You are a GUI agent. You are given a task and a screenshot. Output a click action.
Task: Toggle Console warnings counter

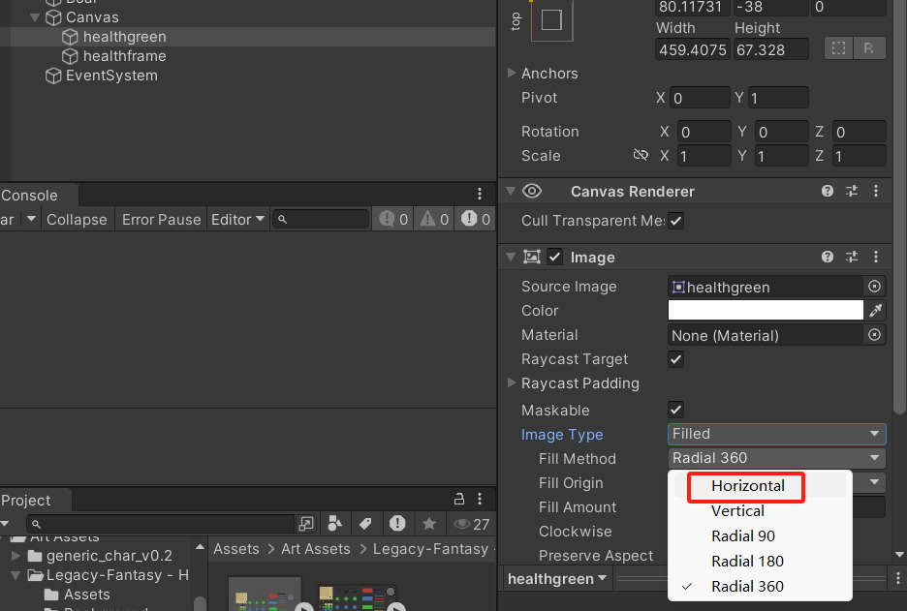[434, 220]
